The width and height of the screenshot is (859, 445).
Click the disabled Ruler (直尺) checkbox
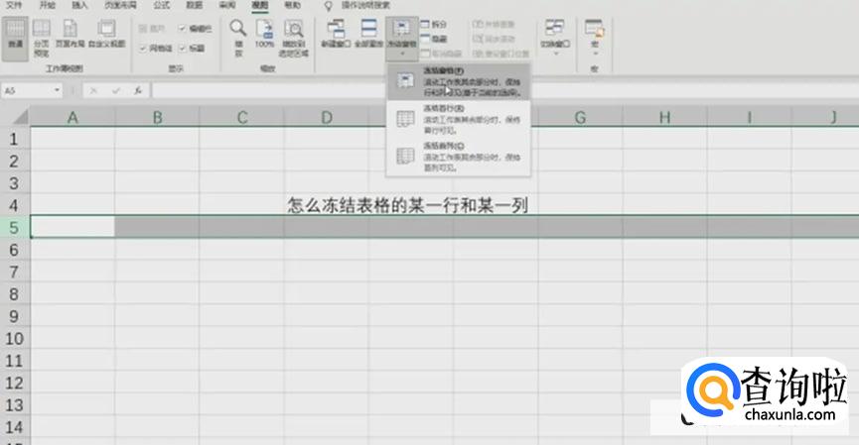click(142, 29)
